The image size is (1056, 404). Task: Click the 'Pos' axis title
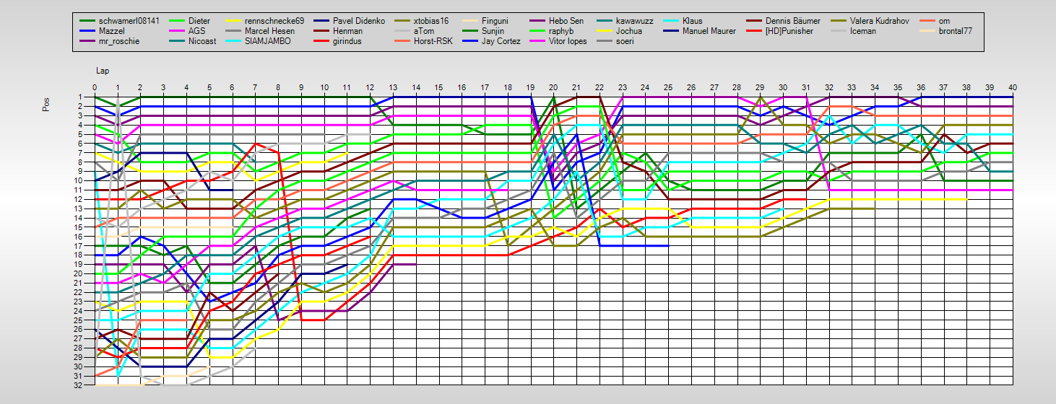point(47,105)
